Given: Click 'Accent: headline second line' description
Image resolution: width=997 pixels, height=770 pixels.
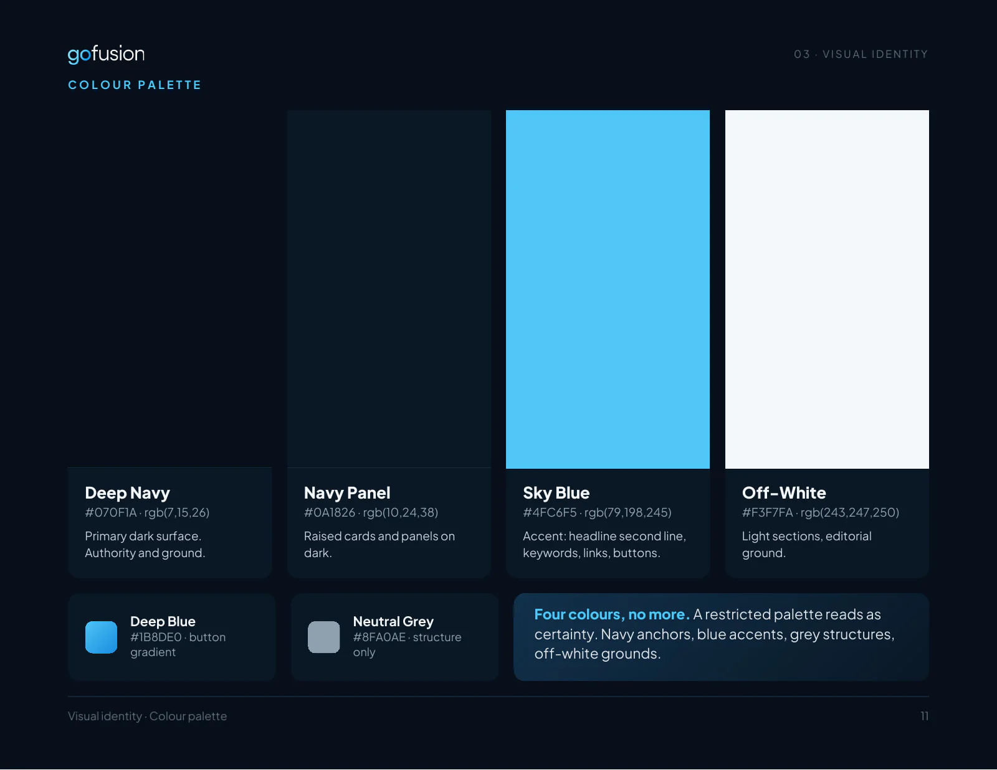Looking at the screenshot, I should (604, 545).
